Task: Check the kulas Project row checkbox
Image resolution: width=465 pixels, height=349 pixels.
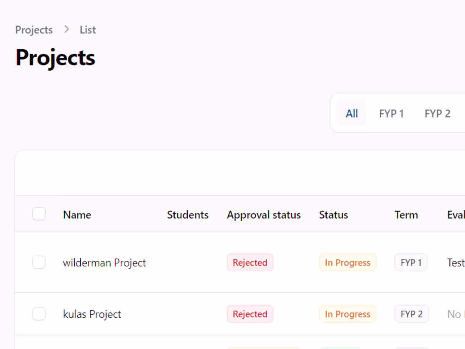Action: [39, 314]
